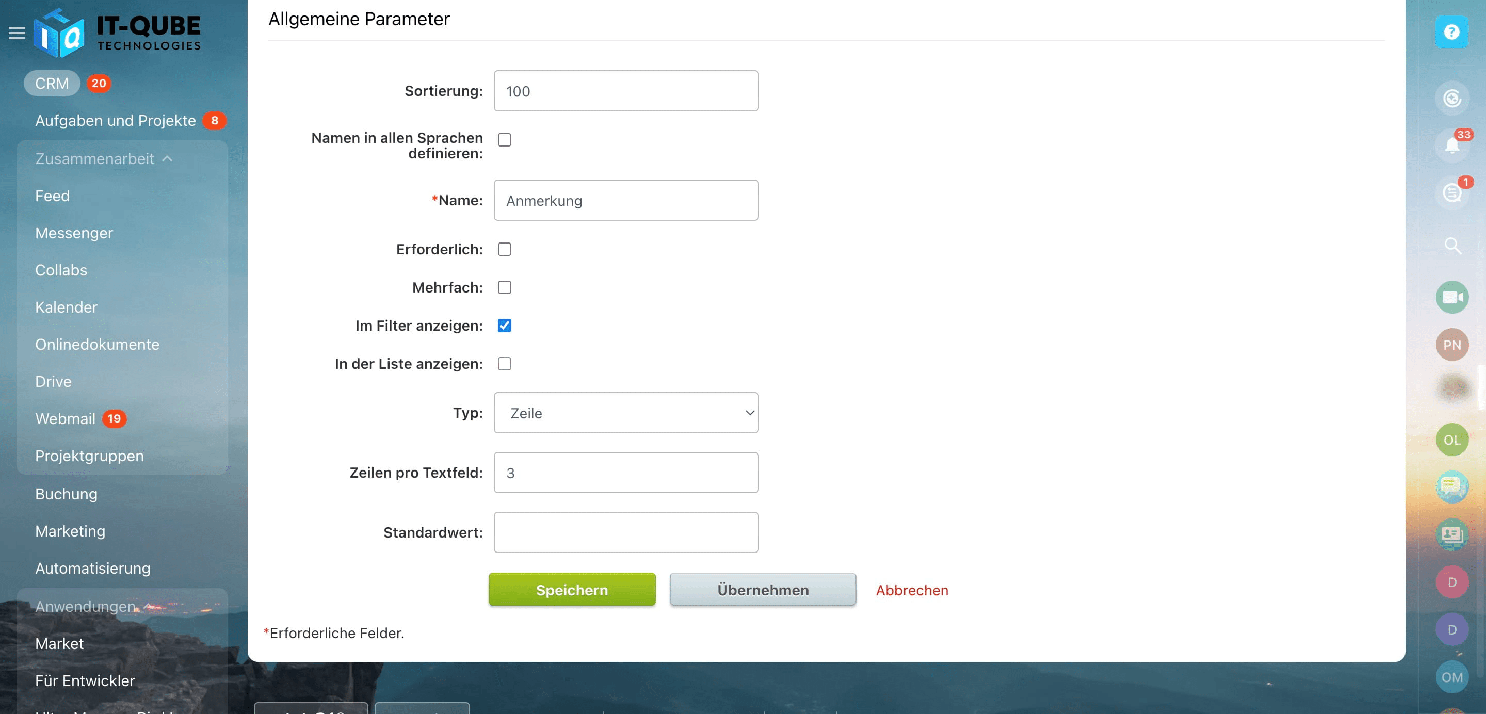The width and height of the screenshot is (1486, 714).
Task: Navigate to the Kalender menu entry
Action: click(67, 307)
